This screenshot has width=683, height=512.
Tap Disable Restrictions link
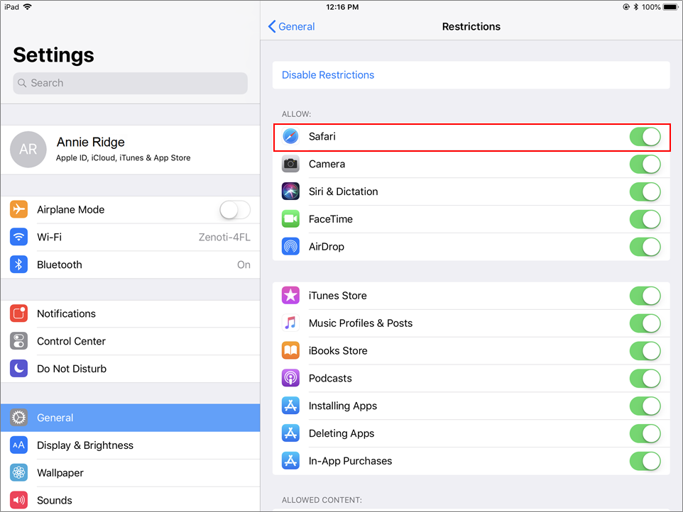pyautogui.click(x=328, y=75)
